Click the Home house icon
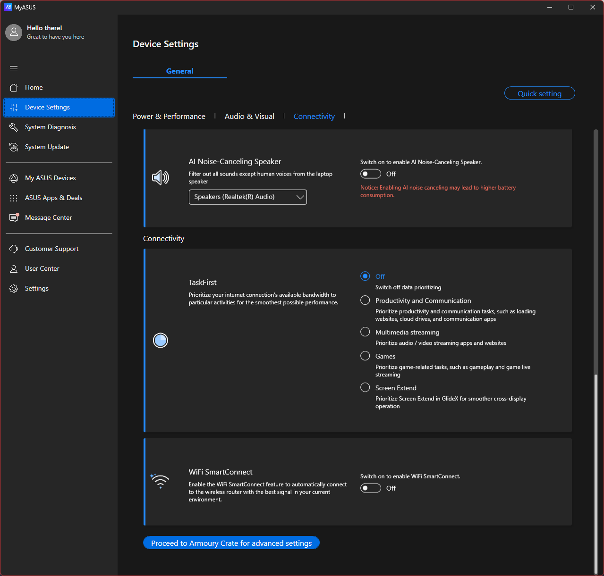 pyautogui.click(x=14, y=87)
